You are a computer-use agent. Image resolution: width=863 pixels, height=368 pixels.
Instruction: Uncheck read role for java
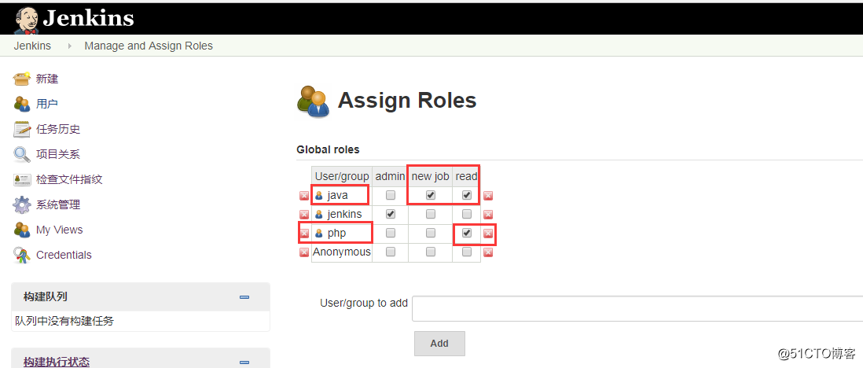point(467,195)
